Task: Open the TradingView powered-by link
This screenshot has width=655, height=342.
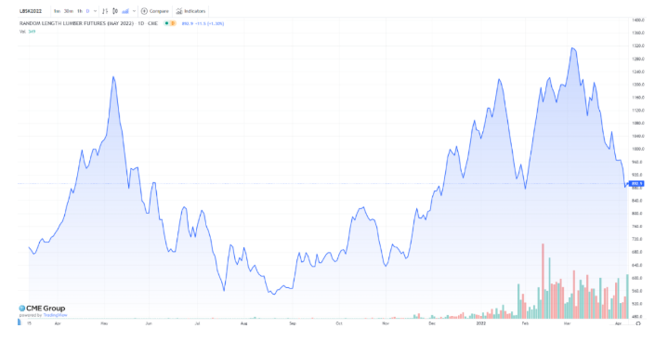Action: [55, 315]
